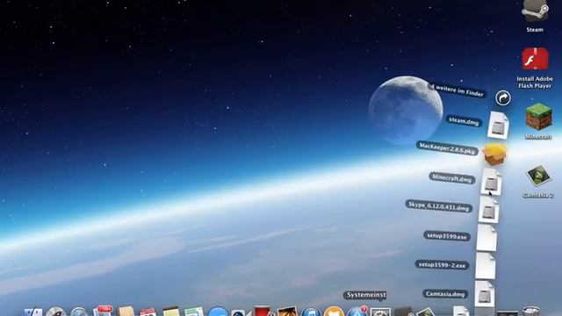Viewport: 562px width, 316px height.
Task: Open the setup3599.exe blank file icon
Action: pos(486,238)
